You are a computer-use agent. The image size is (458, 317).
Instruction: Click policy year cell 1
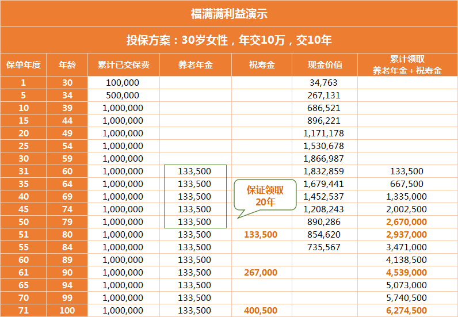coord(24,83)
